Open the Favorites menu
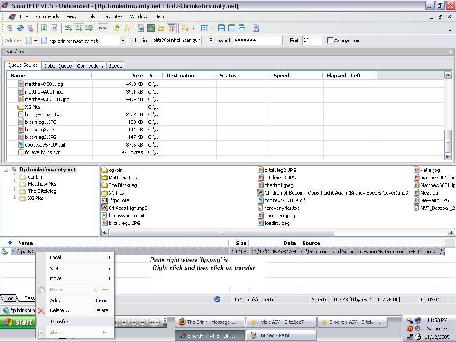456x342 pixels. click(x=112, y=16)
